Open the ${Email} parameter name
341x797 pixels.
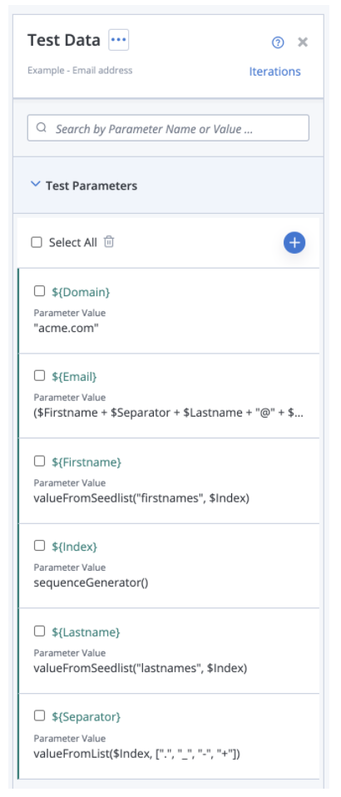(74, 377)
